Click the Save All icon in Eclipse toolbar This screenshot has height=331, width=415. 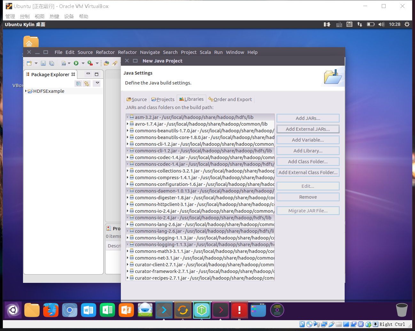tap(51, 63)
